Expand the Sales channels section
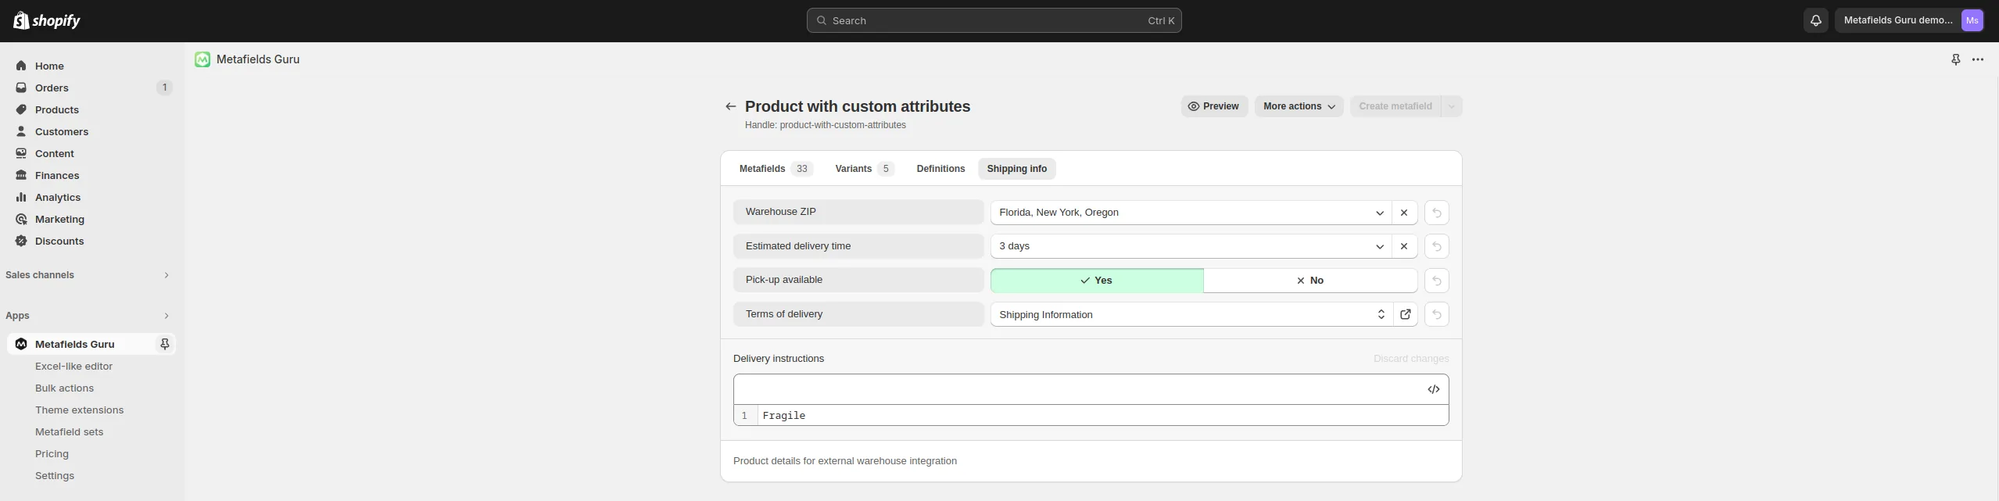This screenshot has height=501, width=1999. click(88, 275)
